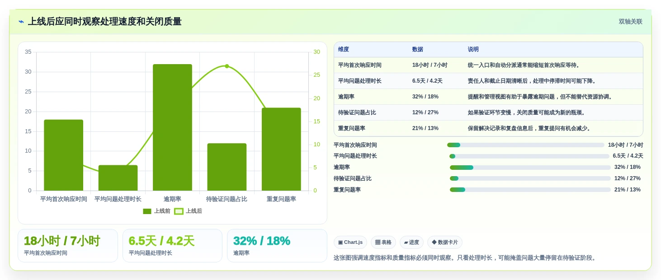661x280 pixels.
Task: Click the line peak point above 待验证问题占比
Action: click(x=227, y=66)
